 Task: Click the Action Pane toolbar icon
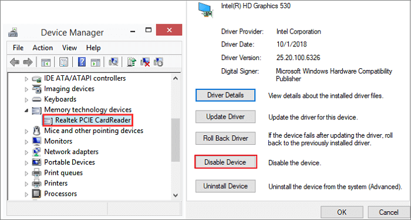pyautogui.click(x=95, y=62)
